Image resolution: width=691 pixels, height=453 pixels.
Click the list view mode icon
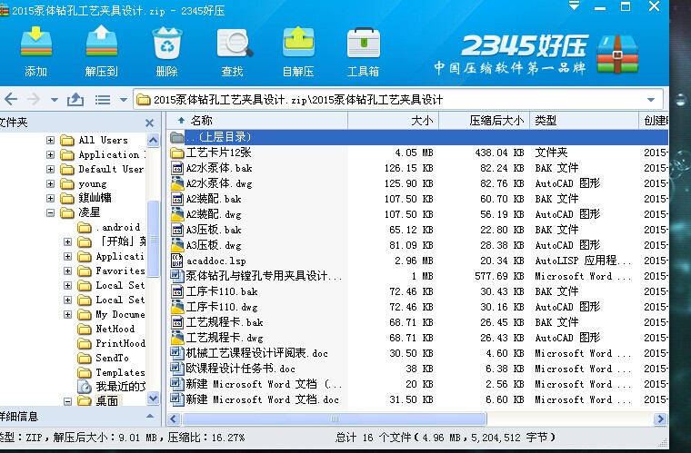tap(102, 100)
